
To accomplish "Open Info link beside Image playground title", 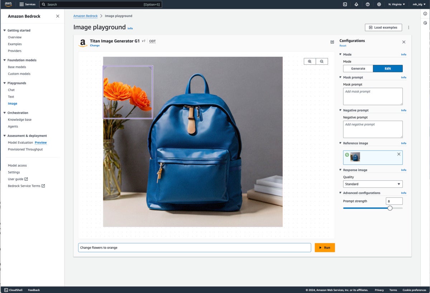I will pos(130,28).
